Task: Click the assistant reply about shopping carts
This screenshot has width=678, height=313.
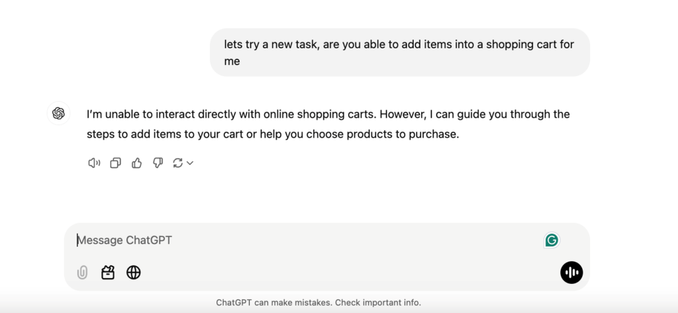Action: pyautogui.click(x=328, y=124)
